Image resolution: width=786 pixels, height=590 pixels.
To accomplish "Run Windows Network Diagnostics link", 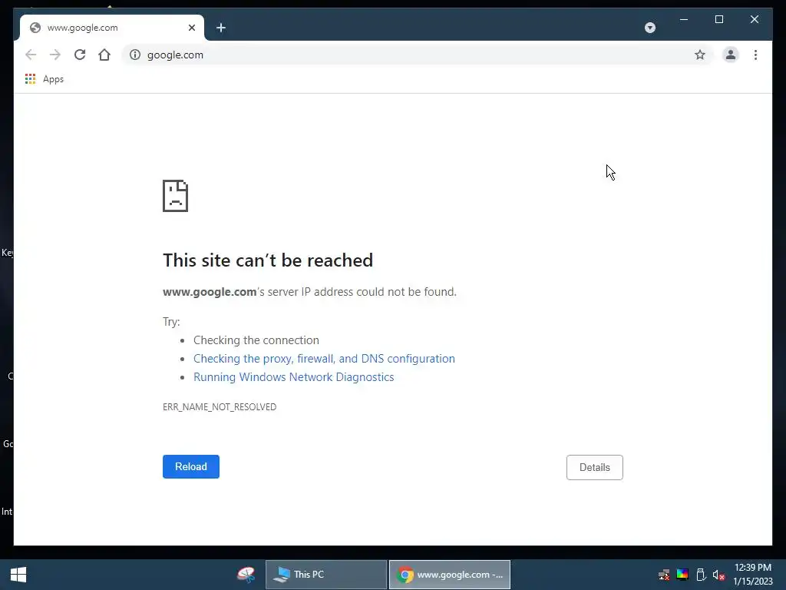I will pyautogui.click(x=294, y=376).
